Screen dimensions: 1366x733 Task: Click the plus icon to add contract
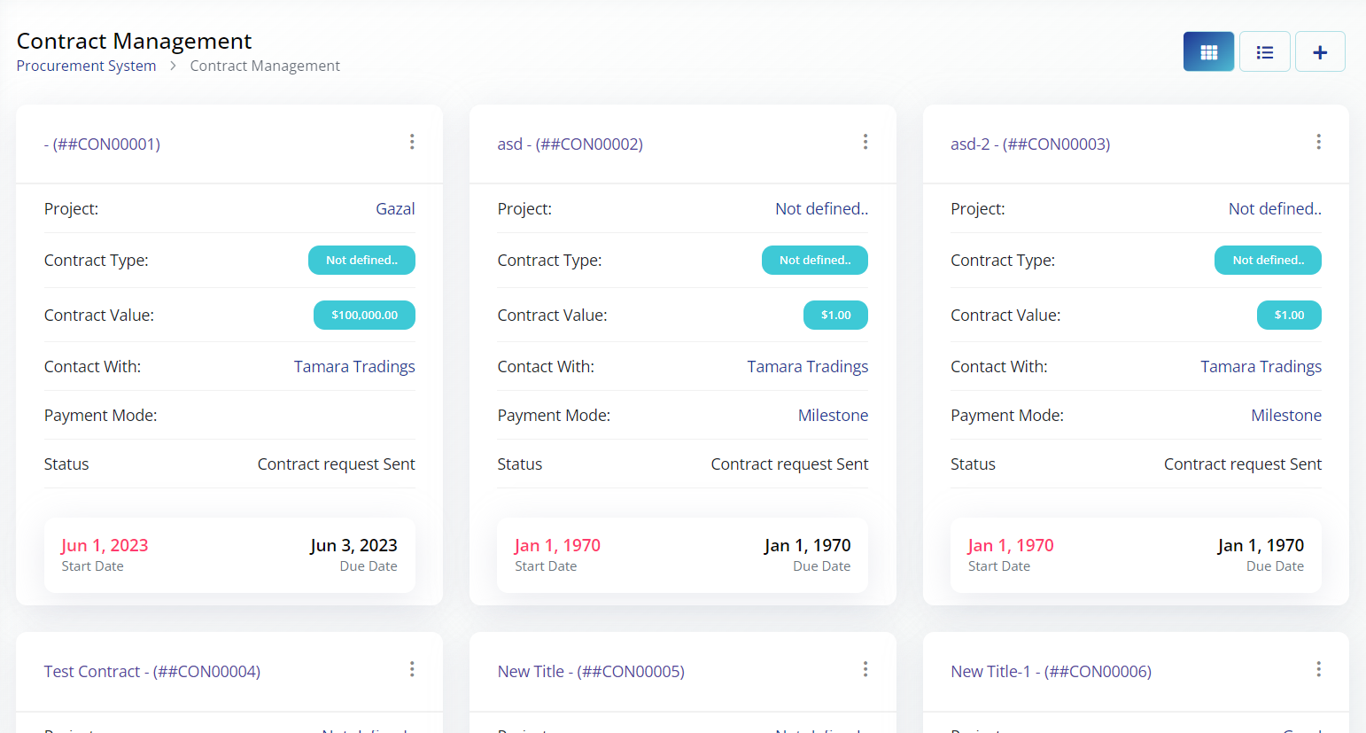click(x=1320, y=52)
